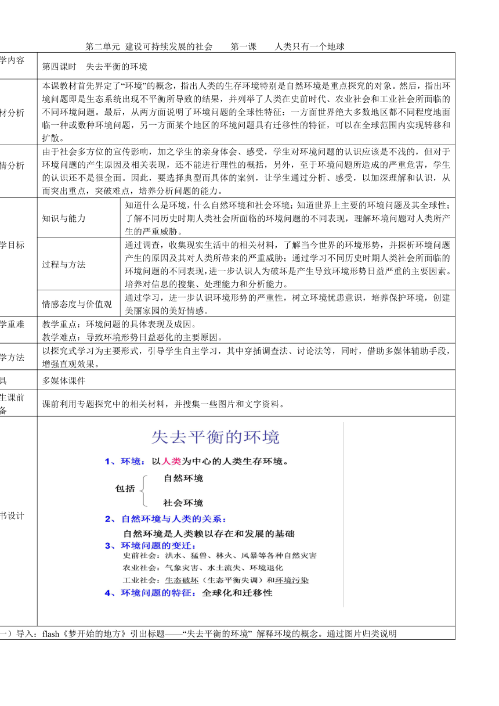The image size is (499, 706).
Task: Click the line "1、环境：以人类为中心的人类生存环境。"
Action: pyautogui.click(x=197, y=462)
